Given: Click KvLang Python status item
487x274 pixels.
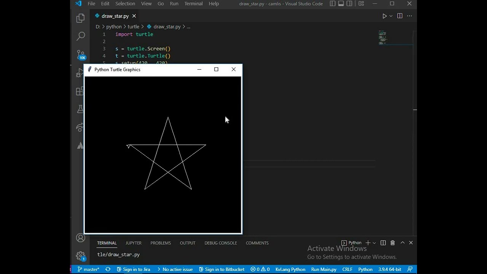Looking at the screenshot, I should point(290,269).
